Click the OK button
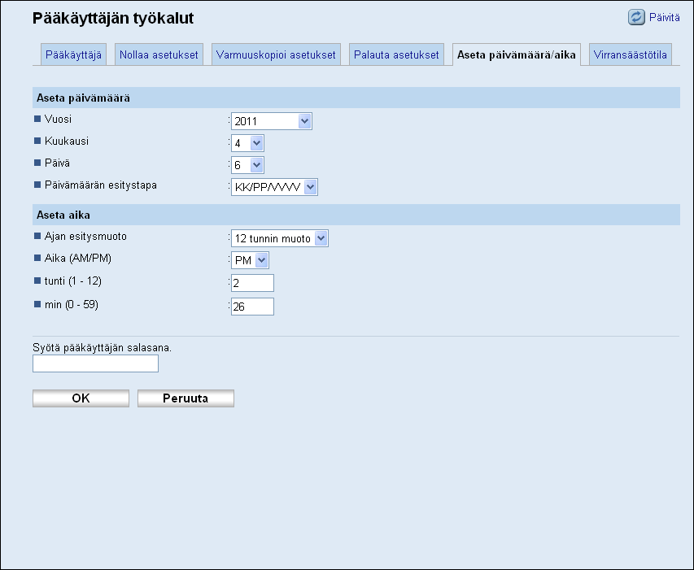 [x=81, y=398]
